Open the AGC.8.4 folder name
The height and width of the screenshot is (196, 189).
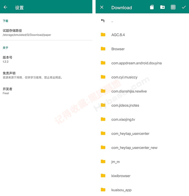[x=118, y=35]
